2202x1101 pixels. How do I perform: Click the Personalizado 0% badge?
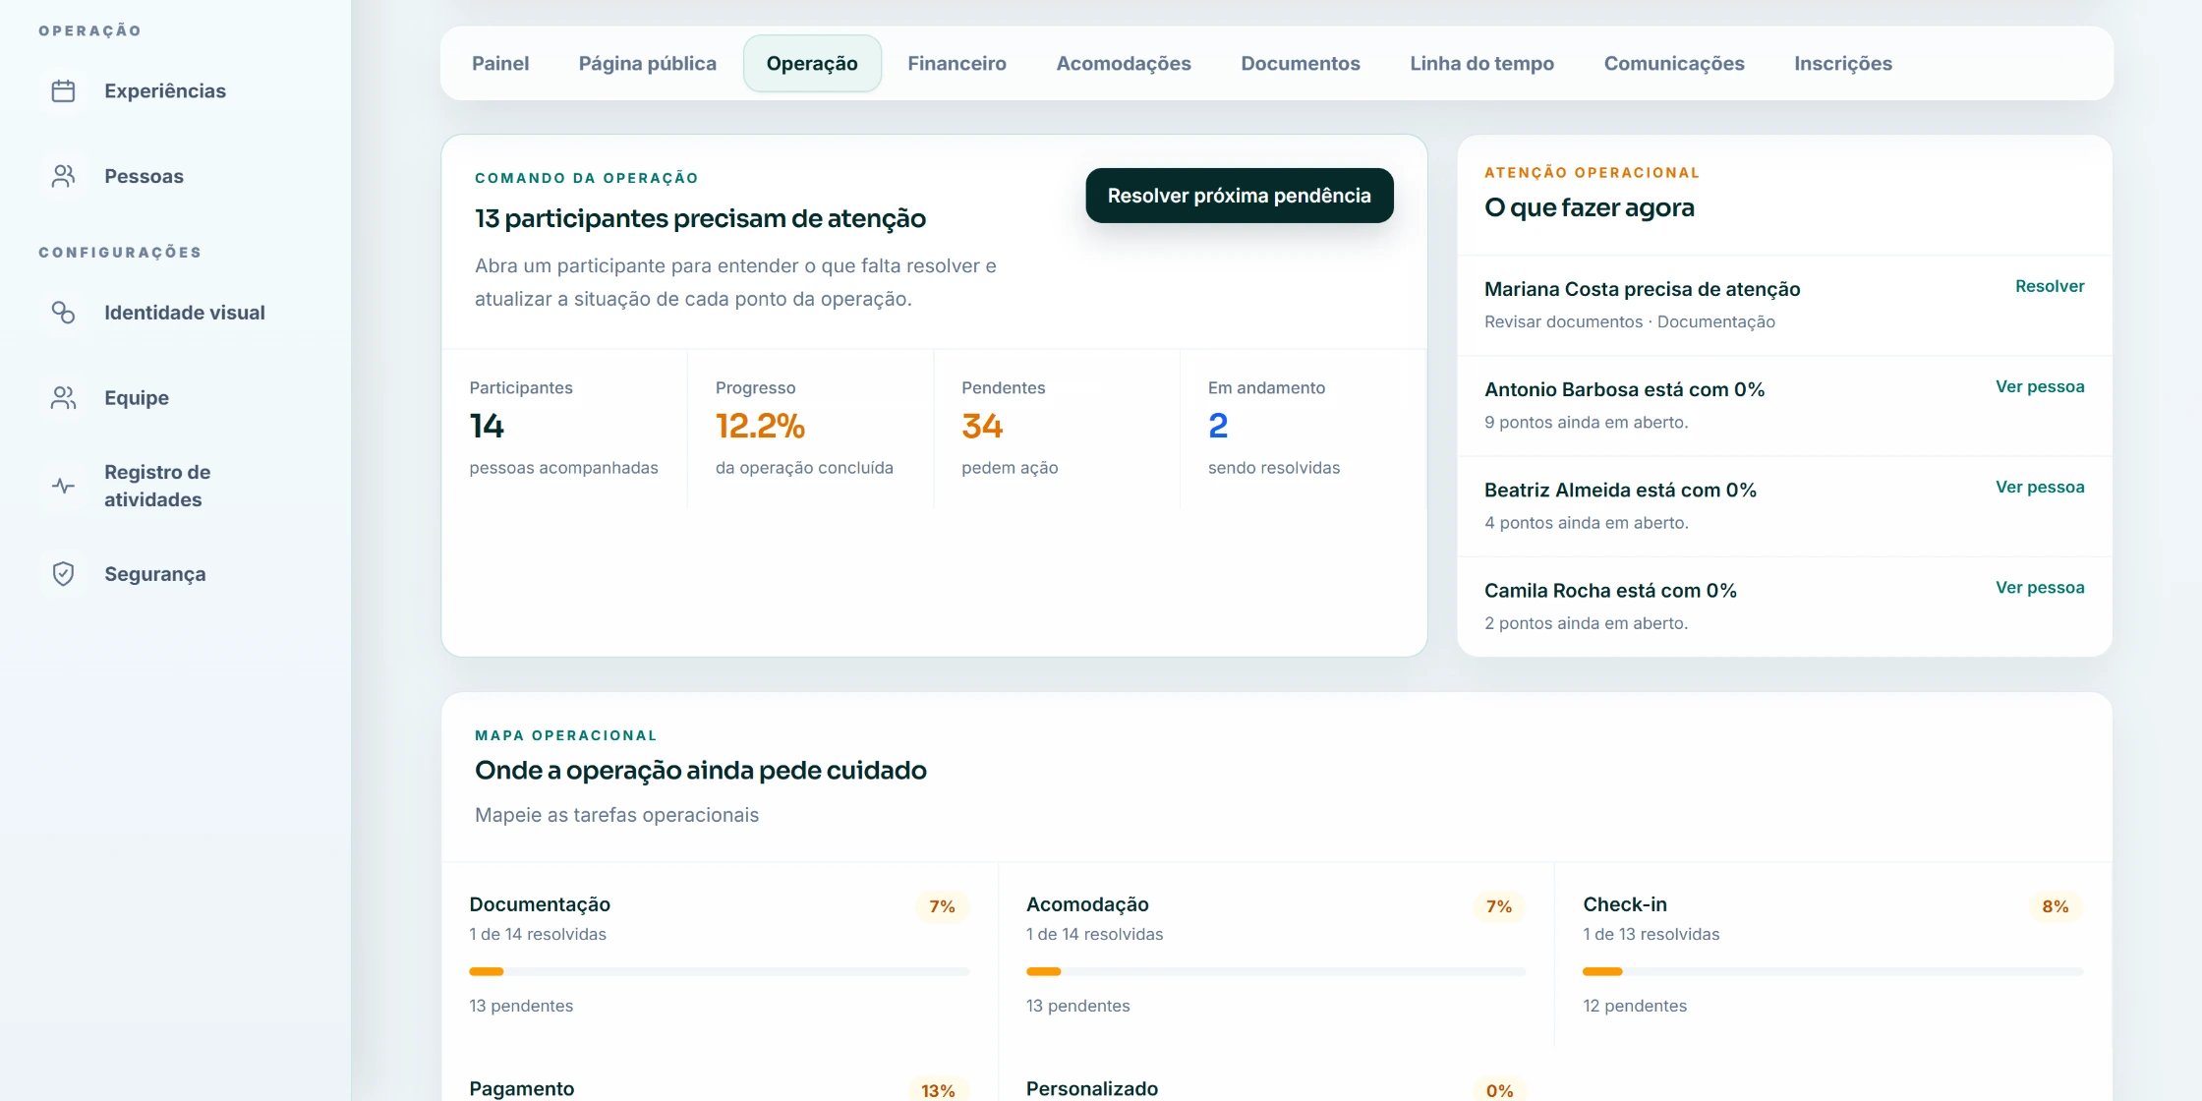pyautogui.click(x=1499, y=1090)
